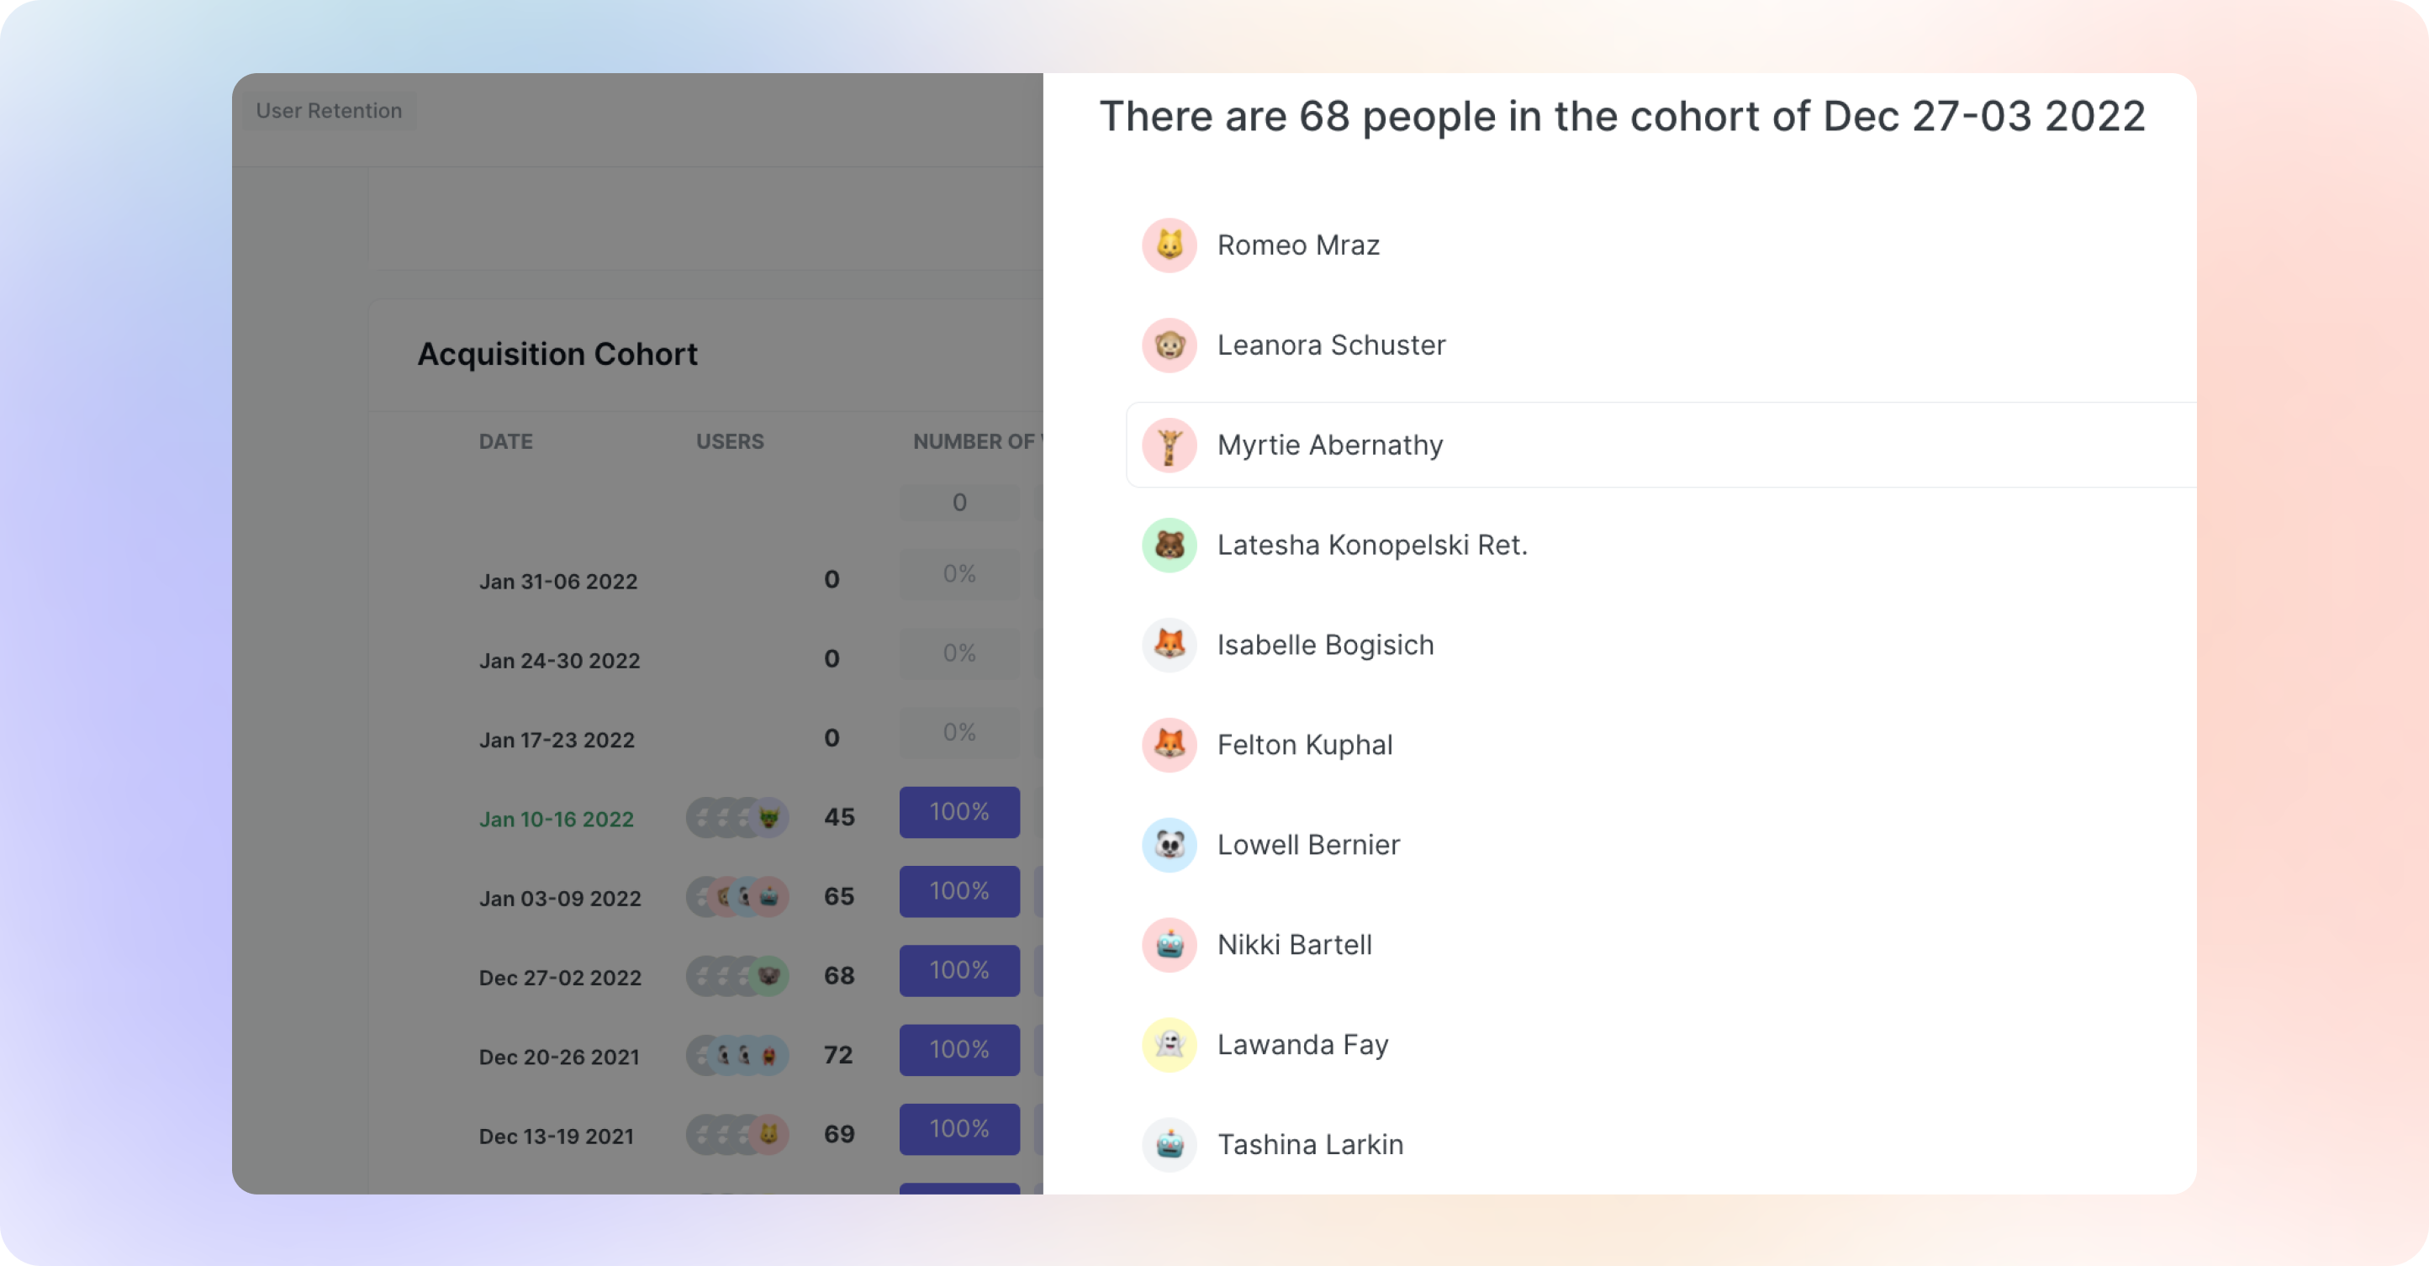Click the 0% cell for Jan 24-30 2022
The image size is (2429, 1266).
(959, 653)
